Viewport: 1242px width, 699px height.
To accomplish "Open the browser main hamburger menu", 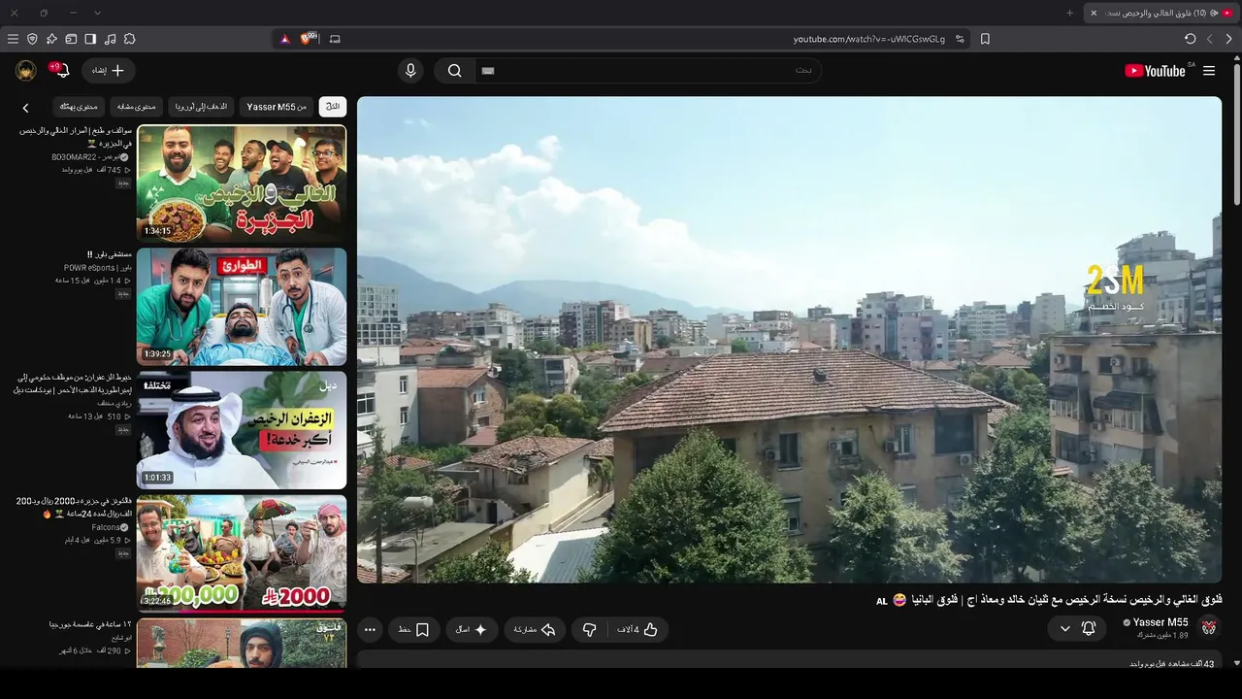I will click(x=13, y=39).
